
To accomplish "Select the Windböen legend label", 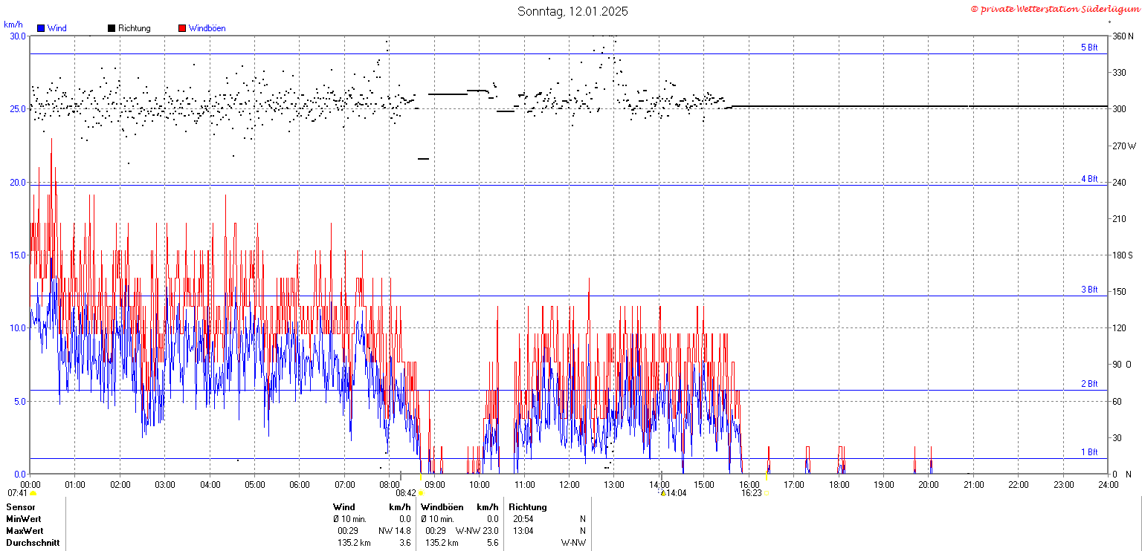I will (x=207, y=28).
